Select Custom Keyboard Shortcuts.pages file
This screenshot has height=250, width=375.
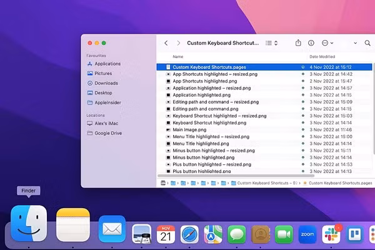tap(264, 67)
